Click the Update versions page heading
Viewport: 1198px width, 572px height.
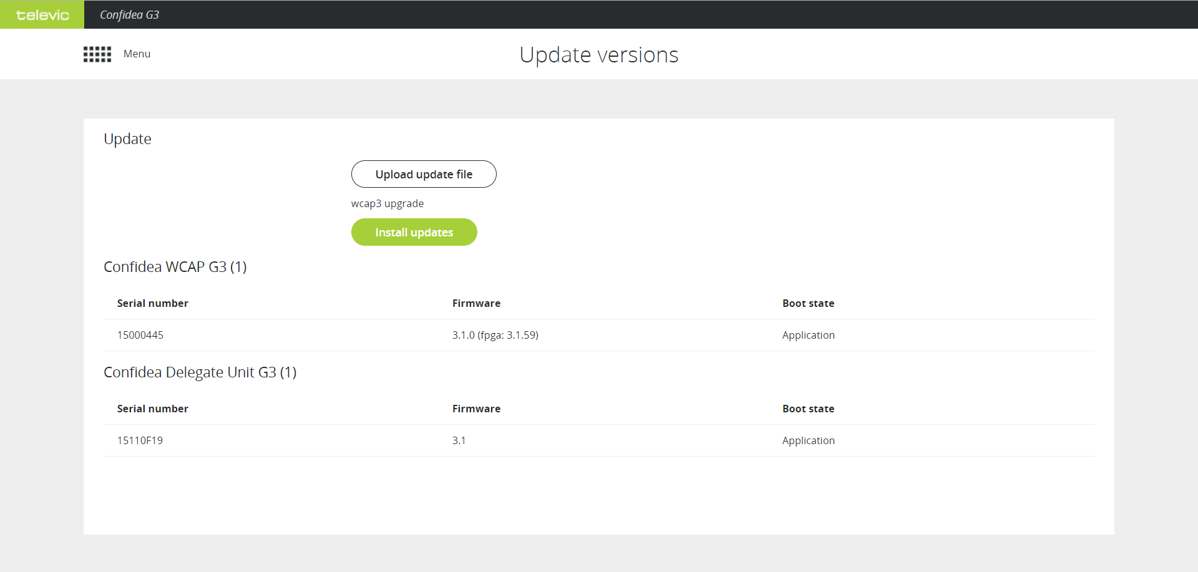[x=598, y=55]
